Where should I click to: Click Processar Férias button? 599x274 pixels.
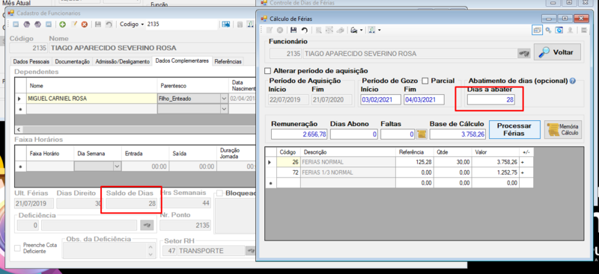pyautogui.click(x=514, y=130)
